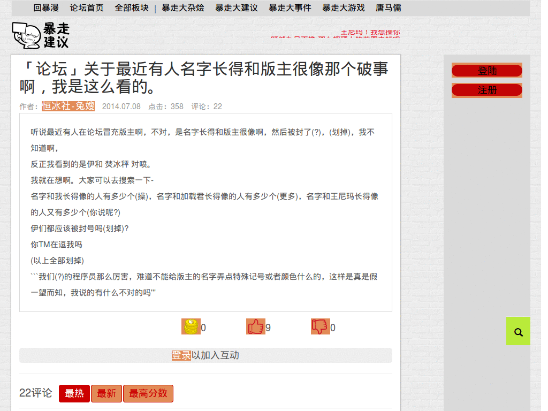This screenshot has width=548, height=411.
Task: Click the red 登陆 button
Action: coord(487,70)
